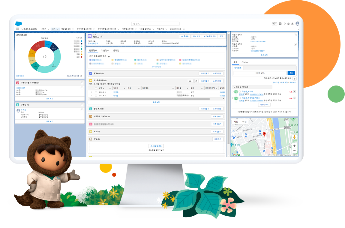Check the 이방문_박의사 activity checkbox
This screenshot has width=345, height=228.
click(240, 91)
